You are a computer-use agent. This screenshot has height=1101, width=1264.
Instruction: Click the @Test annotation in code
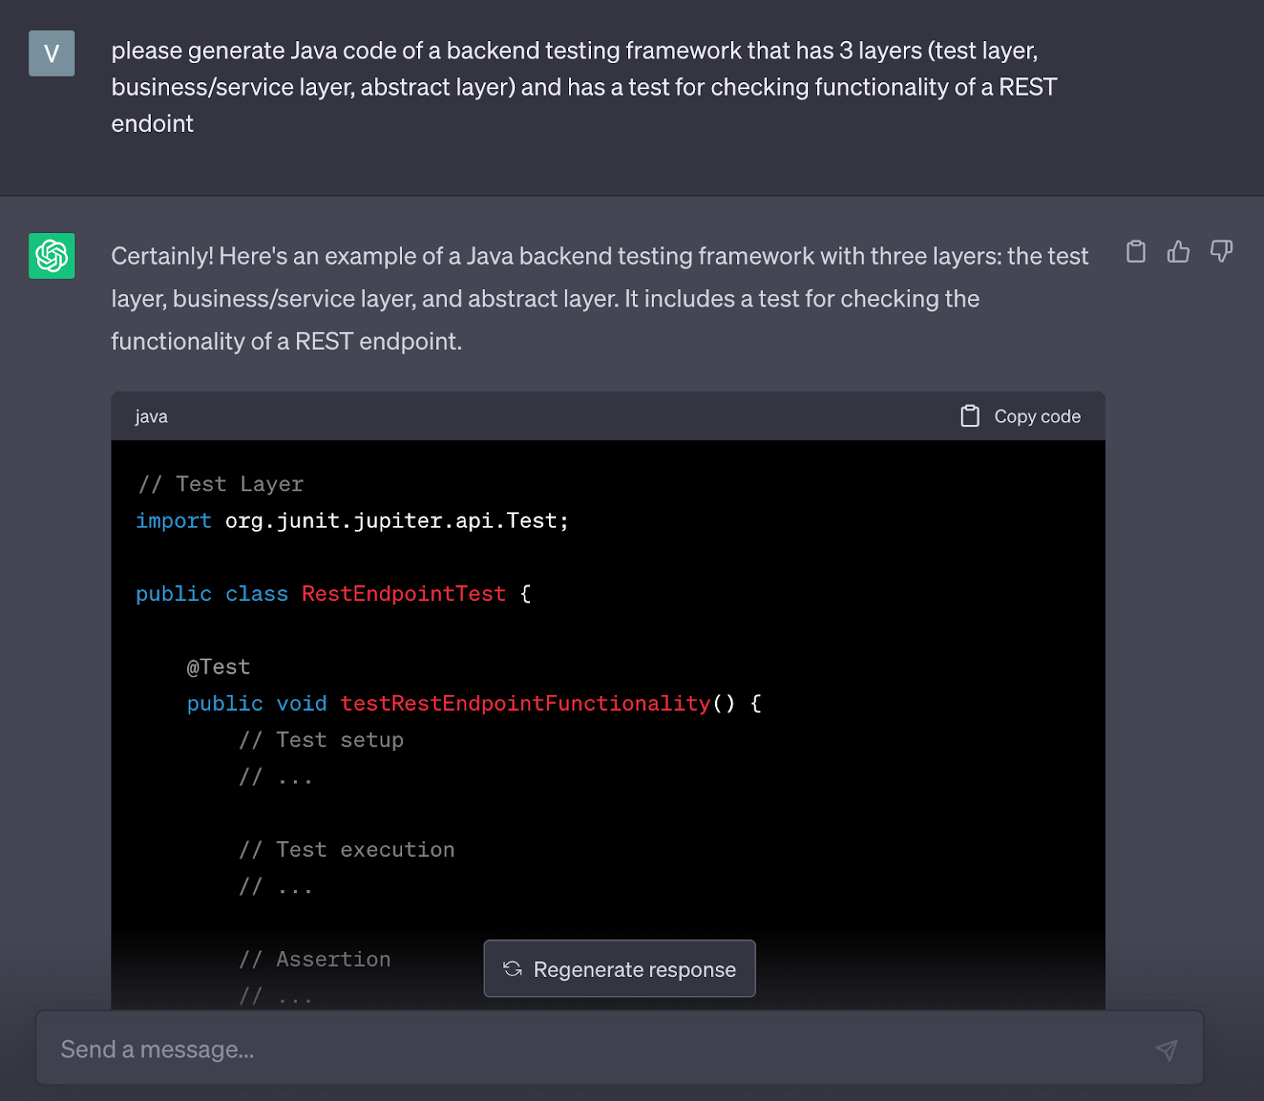pos(219,667)
